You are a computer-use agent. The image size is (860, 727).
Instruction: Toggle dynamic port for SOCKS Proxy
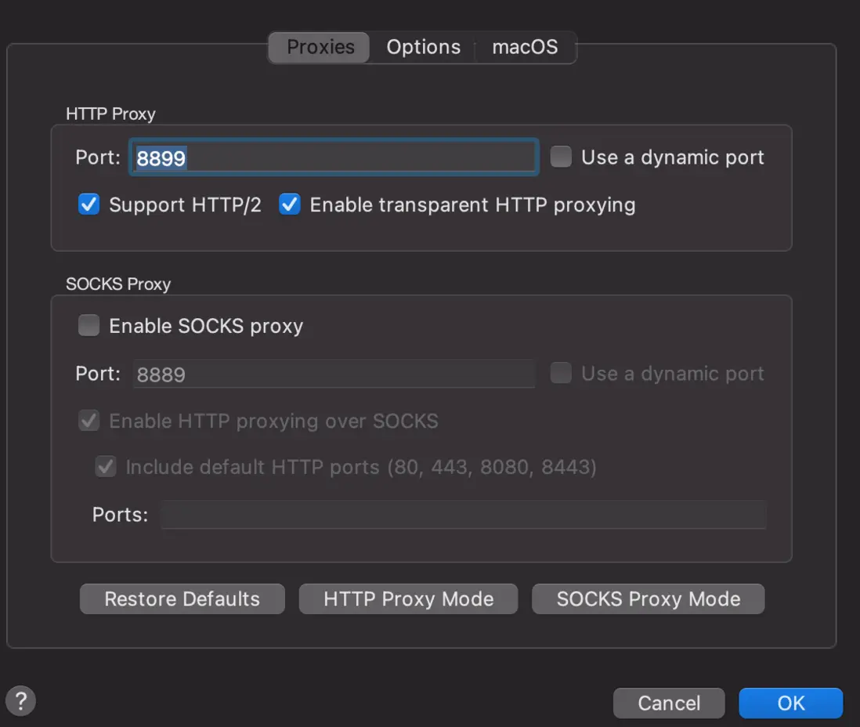[561, 374]
